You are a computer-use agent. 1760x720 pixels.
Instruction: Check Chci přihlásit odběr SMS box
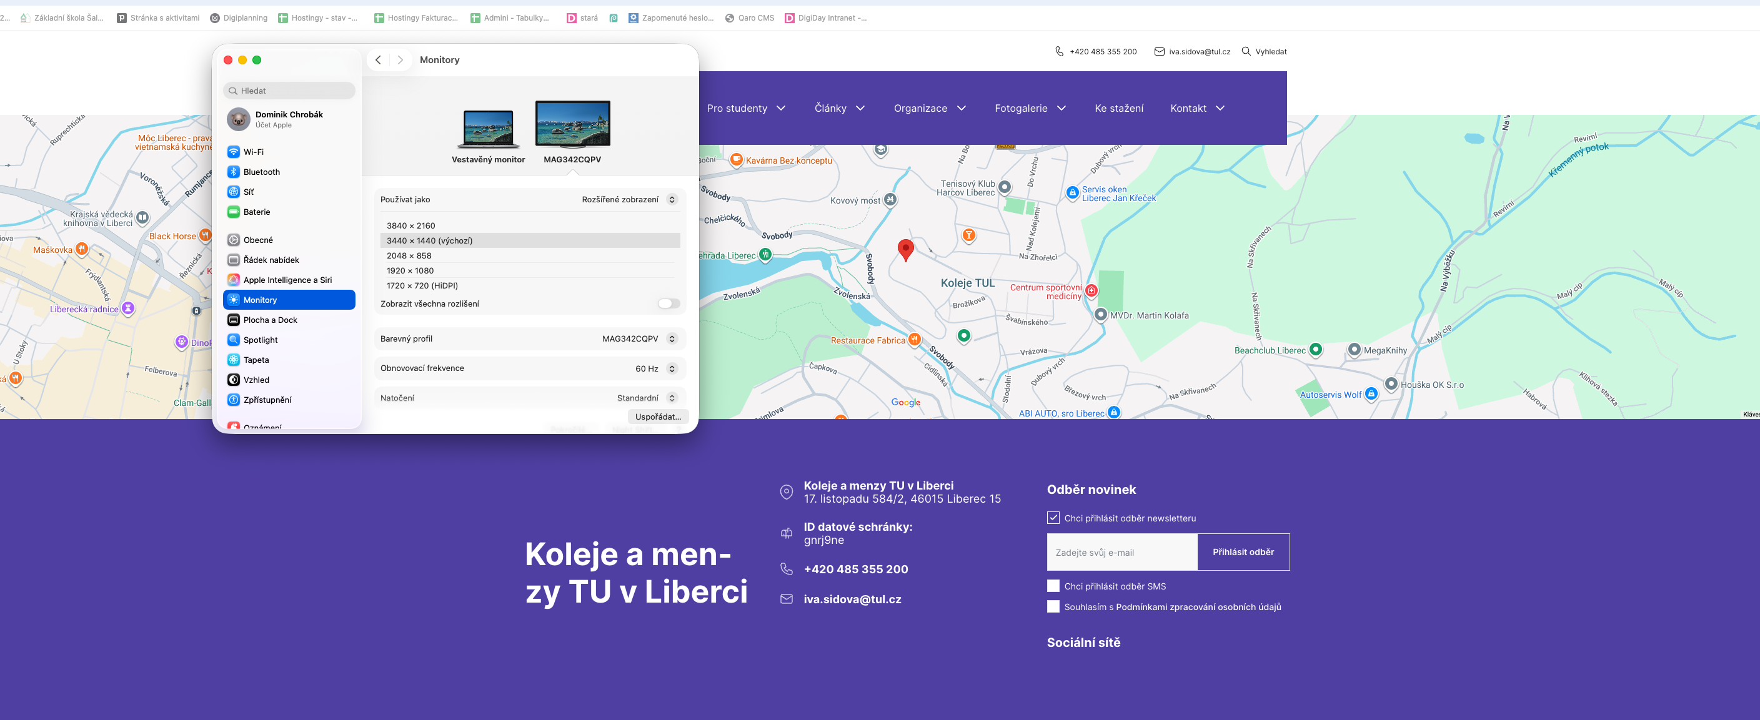tap(1053, 585)
